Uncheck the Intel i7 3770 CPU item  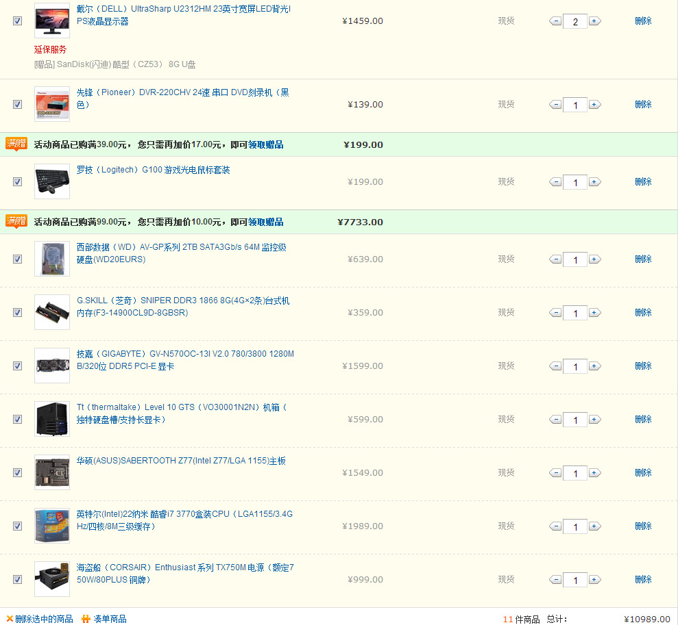tap(17, 526)
